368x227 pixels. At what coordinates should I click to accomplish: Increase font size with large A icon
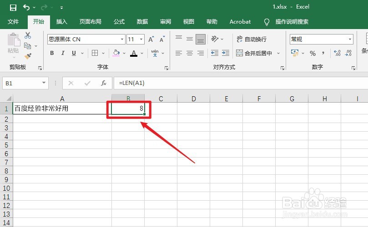click(x=151, y=39)
